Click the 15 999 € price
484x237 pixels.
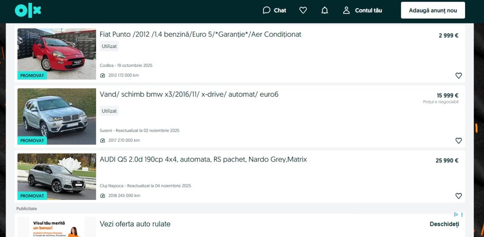click(x=447, y=96)
